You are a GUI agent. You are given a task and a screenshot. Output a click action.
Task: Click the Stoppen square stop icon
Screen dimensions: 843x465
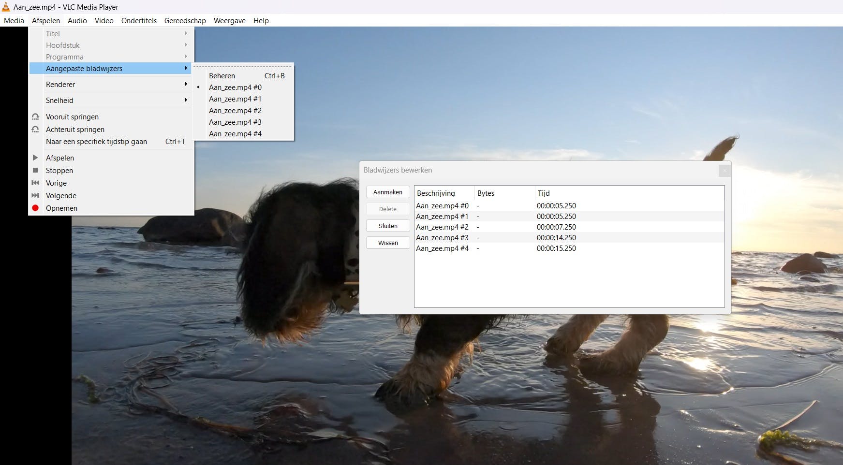click(x=35, y=170)
